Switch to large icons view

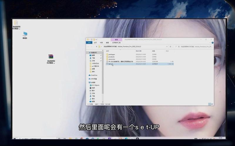(x=212, y=104)
